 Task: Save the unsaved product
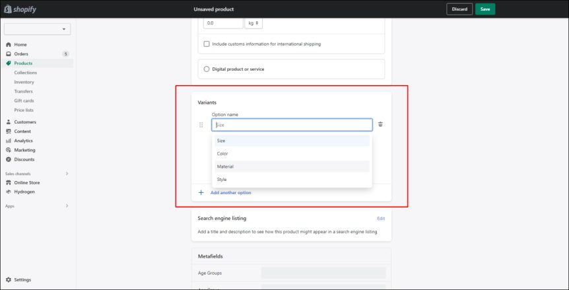[485, 9]
